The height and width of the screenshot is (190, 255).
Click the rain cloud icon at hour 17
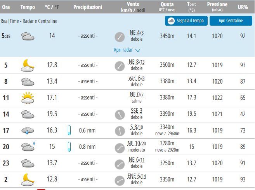coord(28,131)
